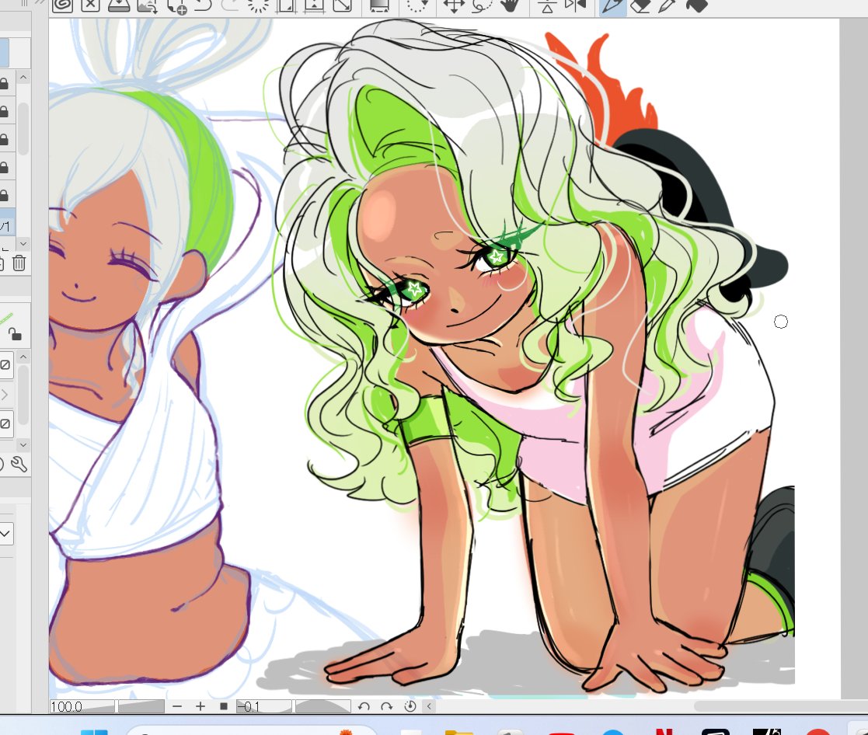Click the black square fit-to-screen button
The width and height of the screenshot is (868, 735).
(x=224, y=706)
